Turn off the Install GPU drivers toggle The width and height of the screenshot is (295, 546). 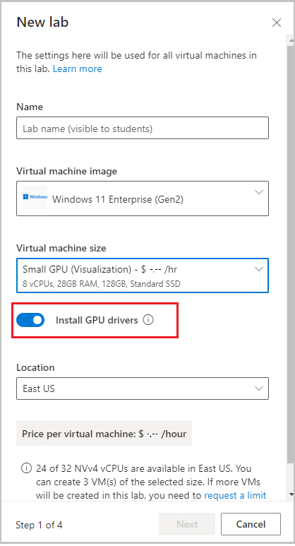point(30,320)
